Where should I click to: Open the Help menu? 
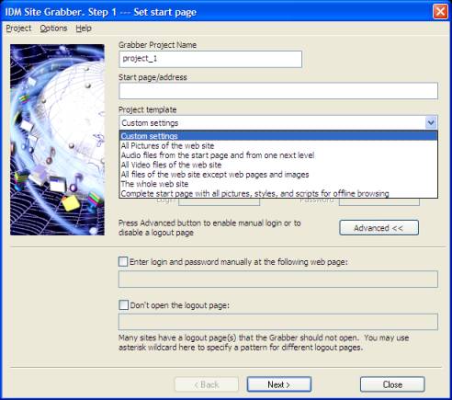point(84,29)
